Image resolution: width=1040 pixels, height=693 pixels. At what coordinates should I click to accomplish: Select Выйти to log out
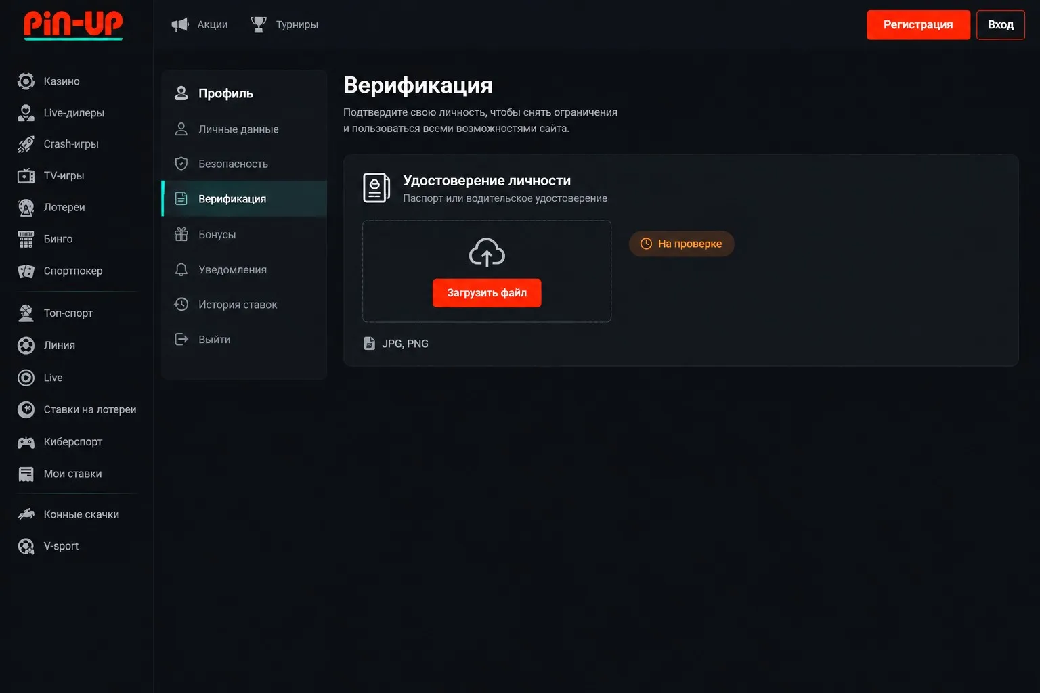click(244, 340)
